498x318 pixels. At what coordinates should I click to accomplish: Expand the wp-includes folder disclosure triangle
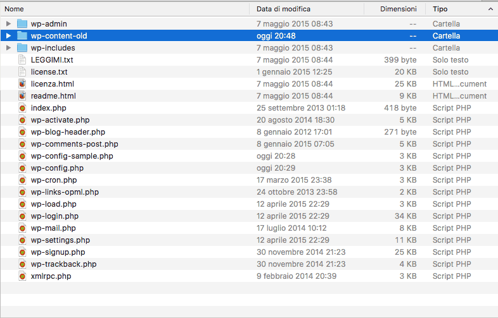(x=8, y=47)
